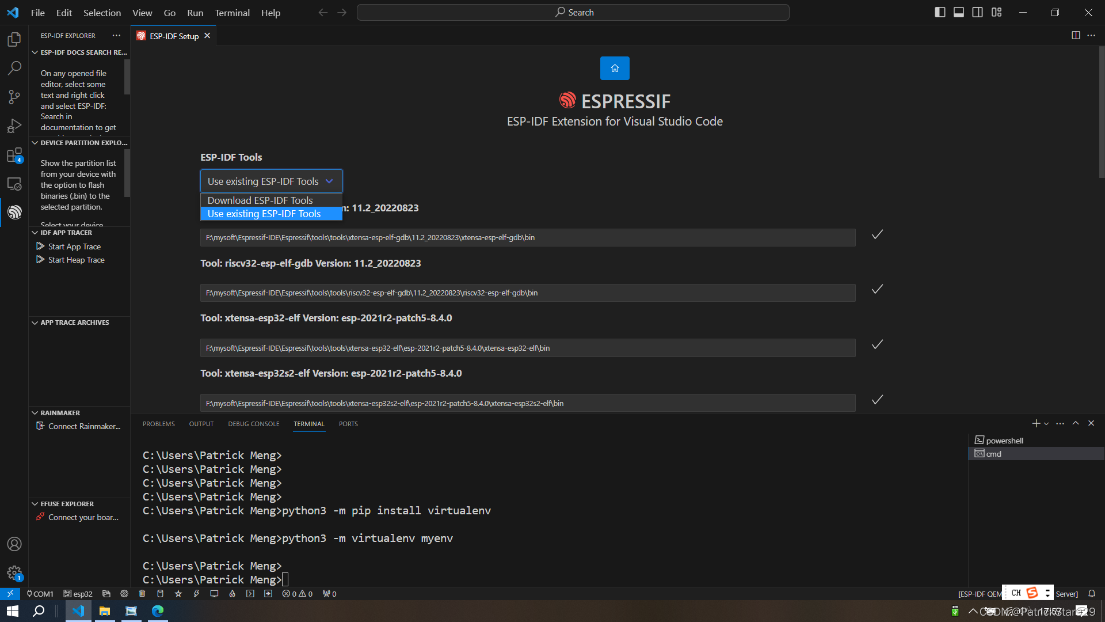Viewport: 1105px width, 622px height.
Task: Open the Extensions view
Action: point(14,155)
